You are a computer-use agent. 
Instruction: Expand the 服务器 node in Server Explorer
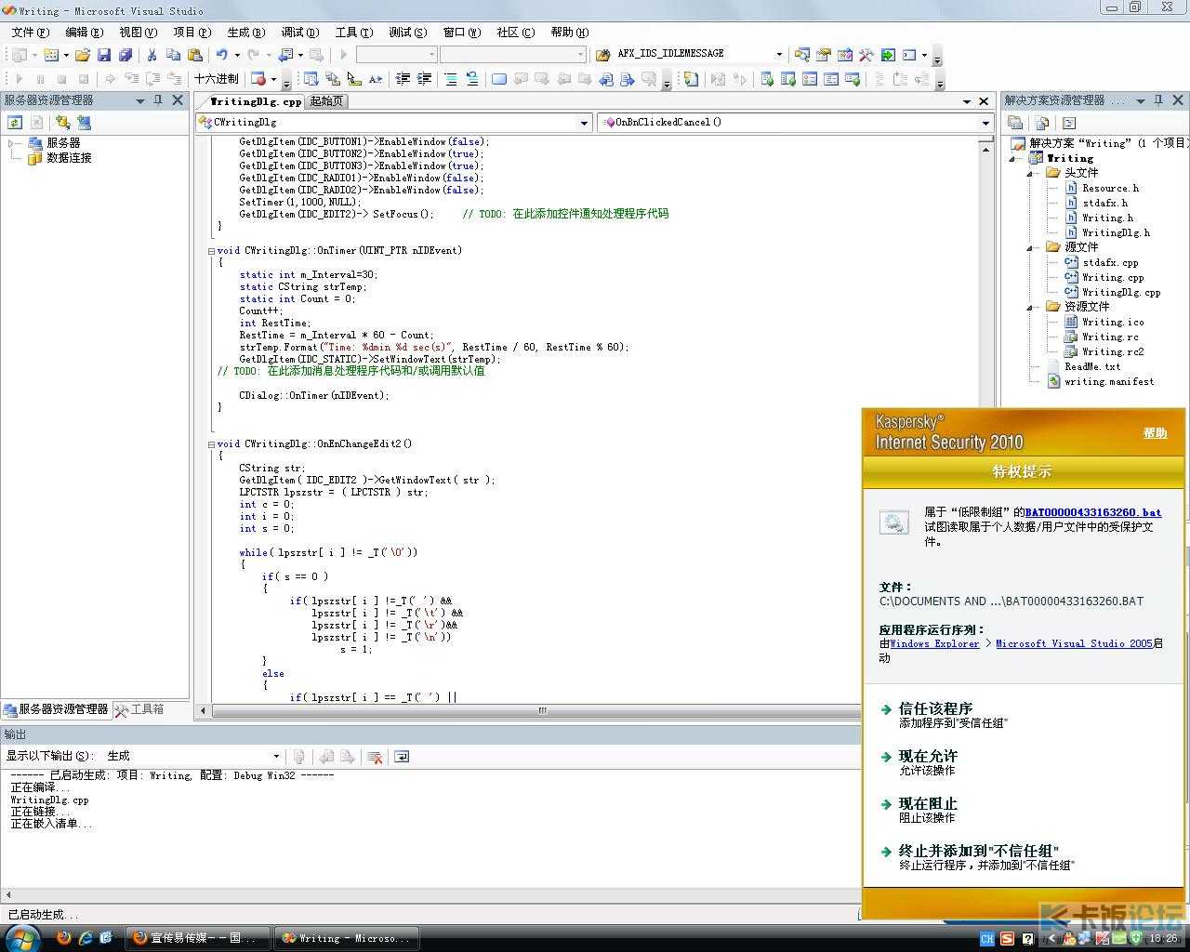[x=12, y=143]
